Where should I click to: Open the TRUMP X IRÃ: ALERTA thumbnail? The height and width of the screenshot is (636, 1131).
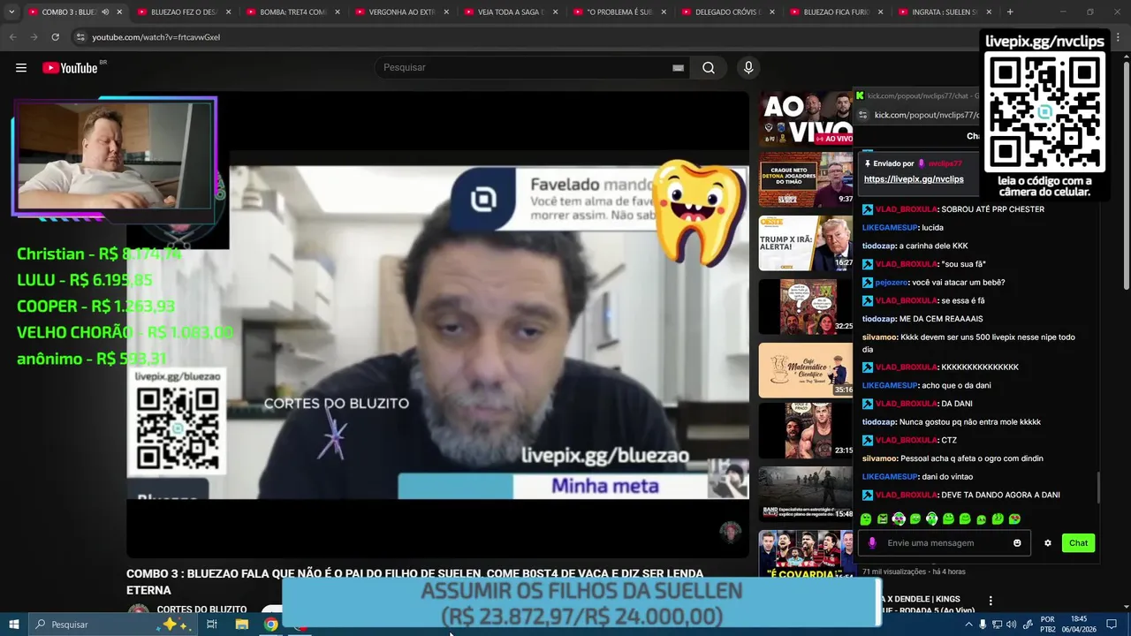806,243
